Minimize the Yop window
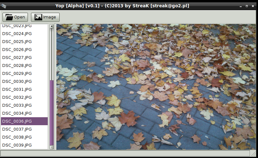This screenshot has height=158, width=258. click(241, 6)
